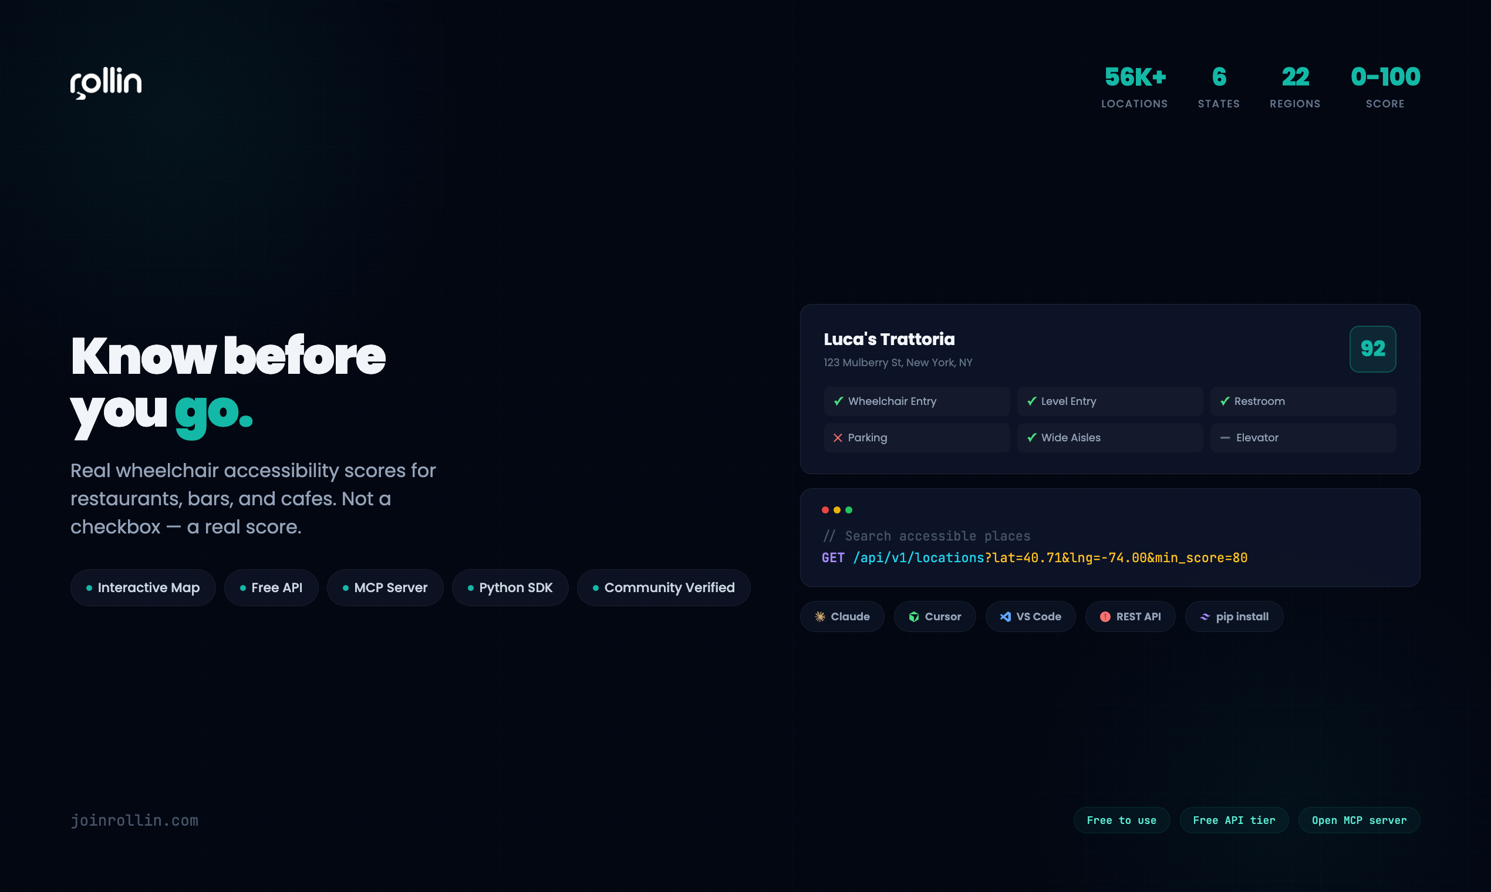Screen dimensions: 1491x892
Task: Click the Restroom checkmark
Action: tap(1224, 401)
